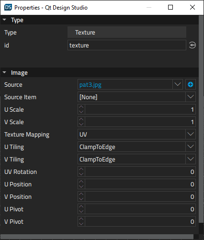This screenshot has height=240, width=204.
Task: Click the UV Rotation label
Action: [x=21, y=172]
